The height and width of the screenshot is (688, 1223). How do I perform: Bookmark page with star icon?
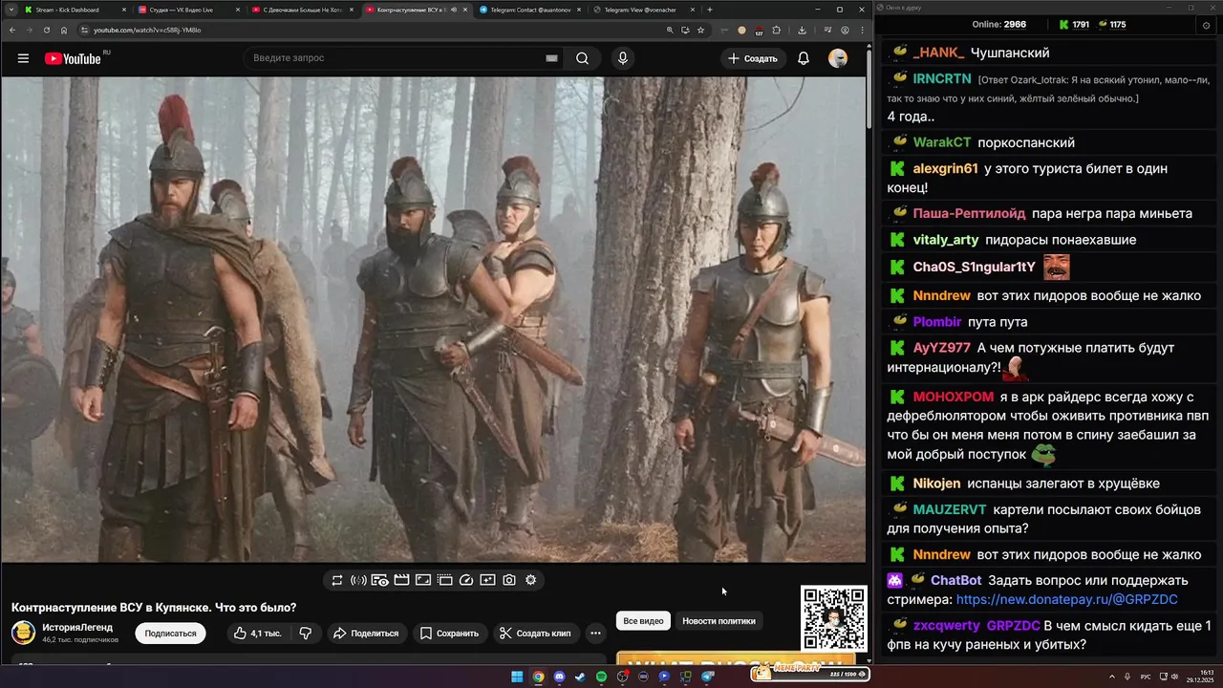click(700, 30)
